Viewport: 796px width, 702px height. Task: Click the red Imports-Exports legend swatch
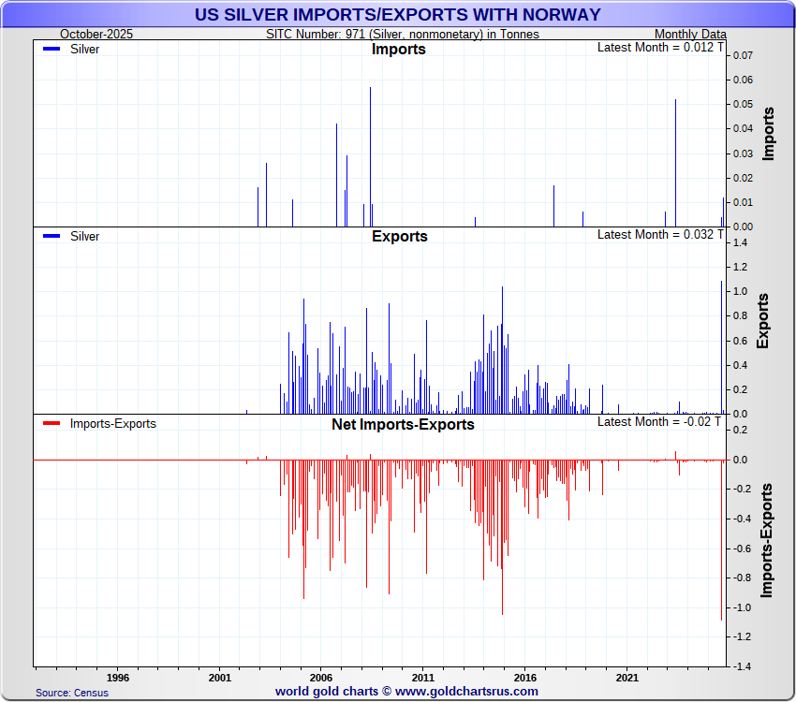(x=51, y=424)
